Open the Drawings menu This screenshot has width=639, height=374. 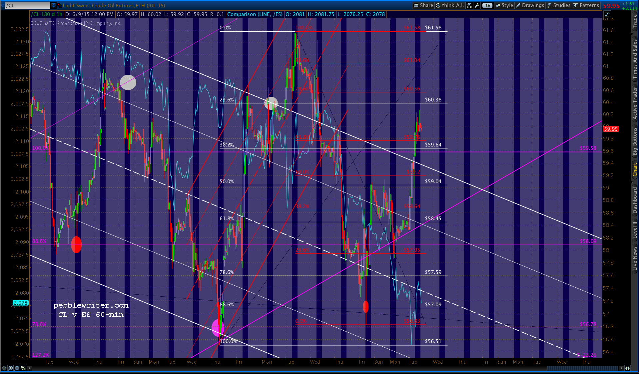pos(530,5)
